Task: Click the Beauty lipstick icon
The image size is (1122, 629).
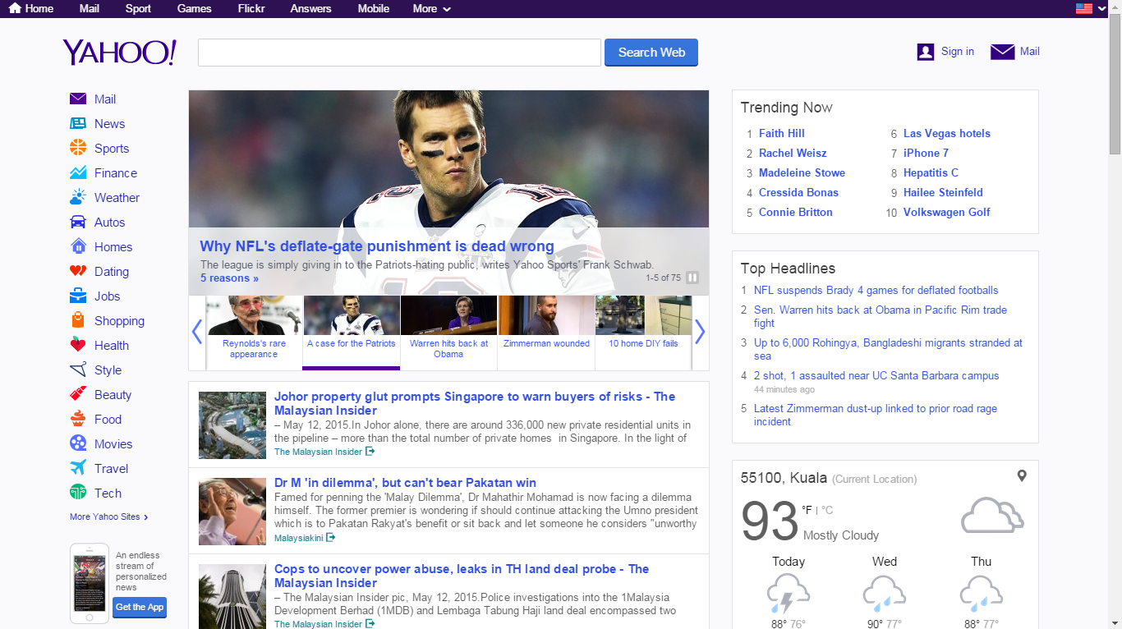Action: click(x=78, y=394)
